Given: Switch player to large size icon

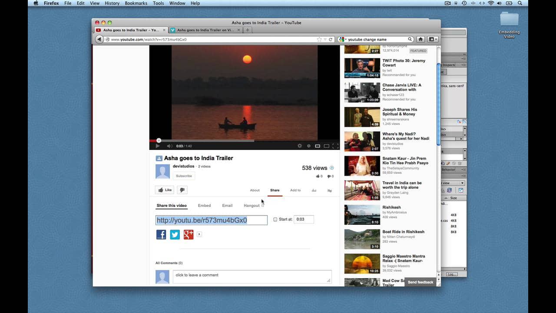Looking at the screenshot, I should coord(327,146).
